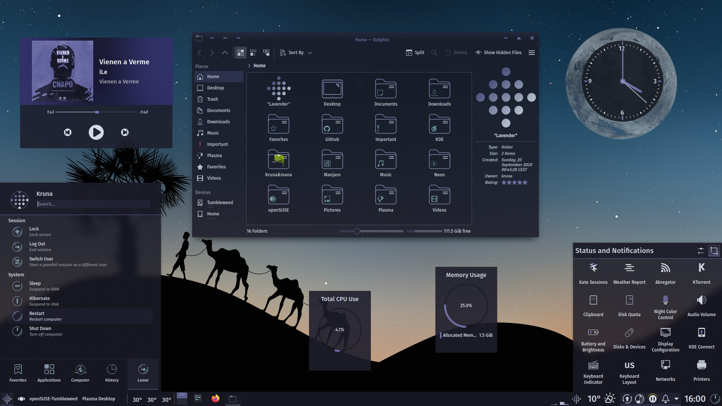Toggle Show Hidden Files
722x406 pixels.
498,53
